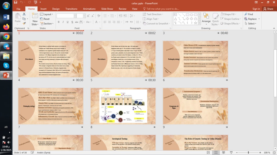Open the font size dropdown arrow
The width and height of the screenshot is (277, 155).
[84, 16]
